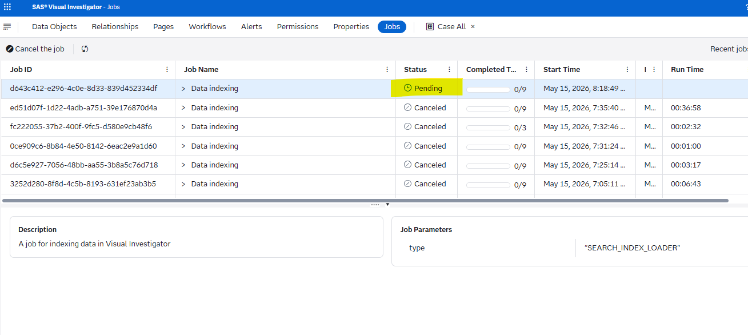Viewport: 748px width, 335px height.
Task: Click the Cancel the job button
Action: [x=35, y=49]
